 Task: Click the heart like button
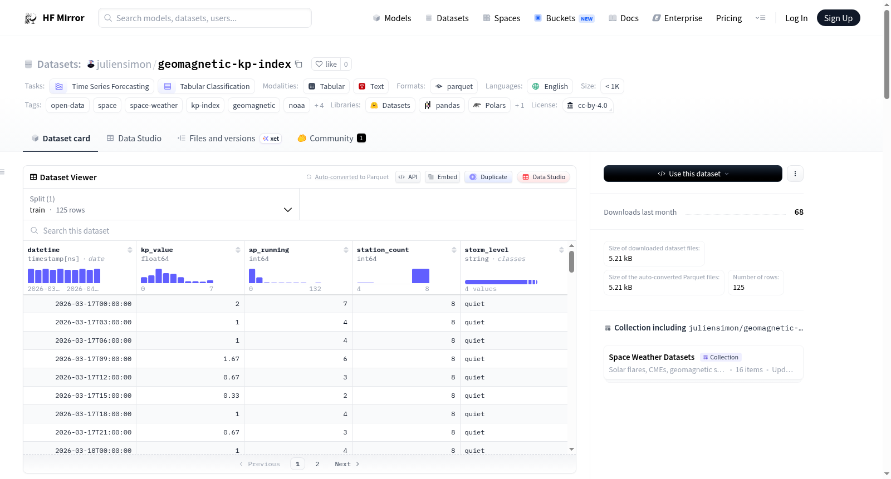point(326,64)
